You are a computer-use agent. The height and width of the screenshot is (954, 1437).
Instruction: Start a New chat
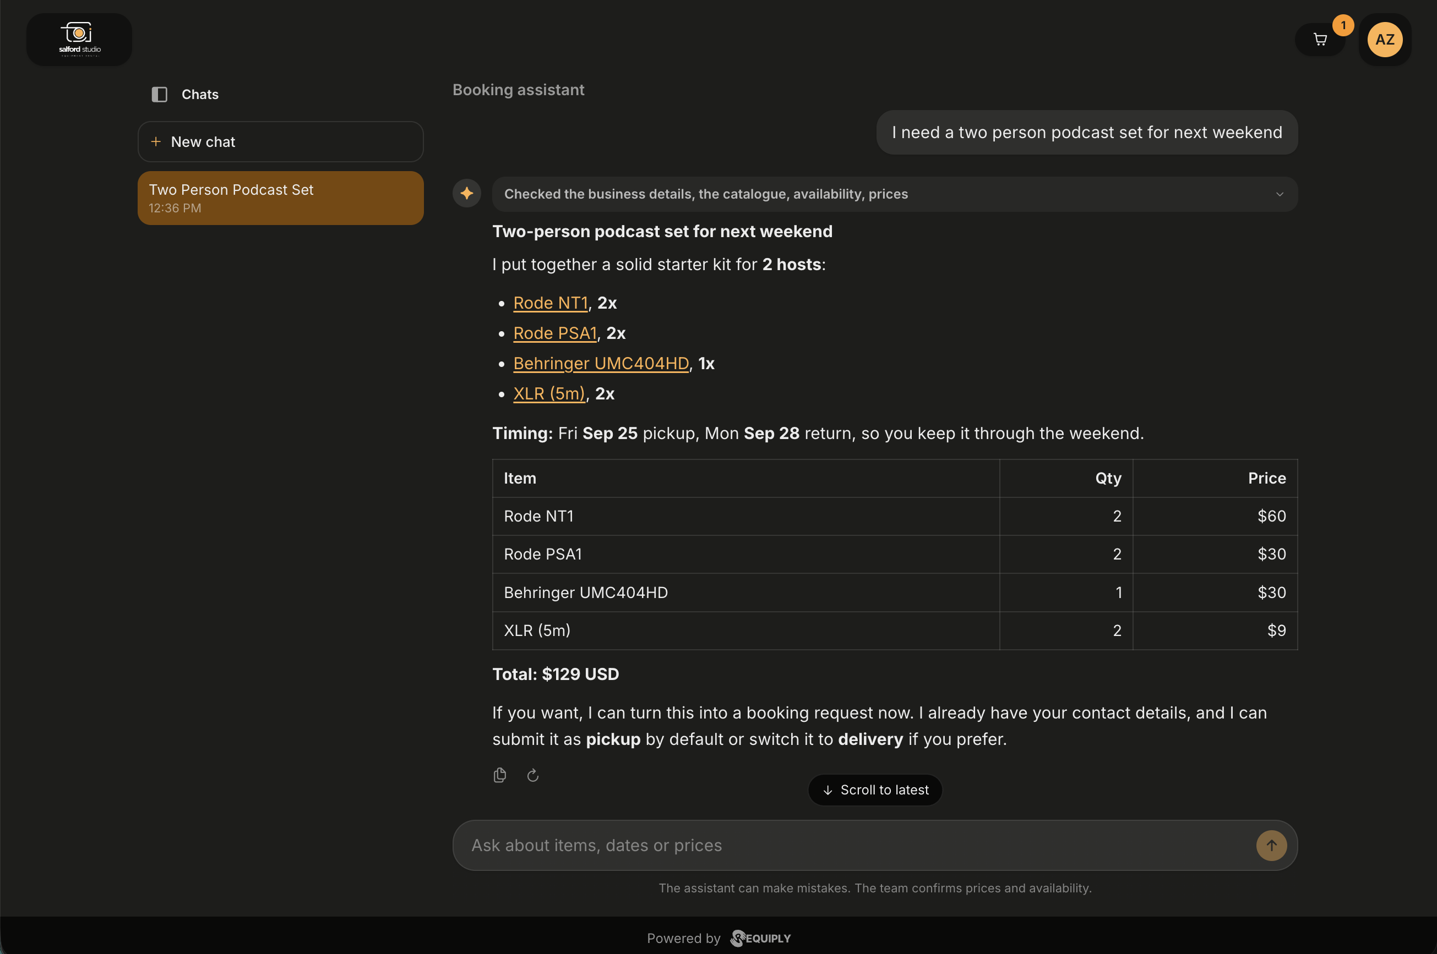[x=281, y=142]
